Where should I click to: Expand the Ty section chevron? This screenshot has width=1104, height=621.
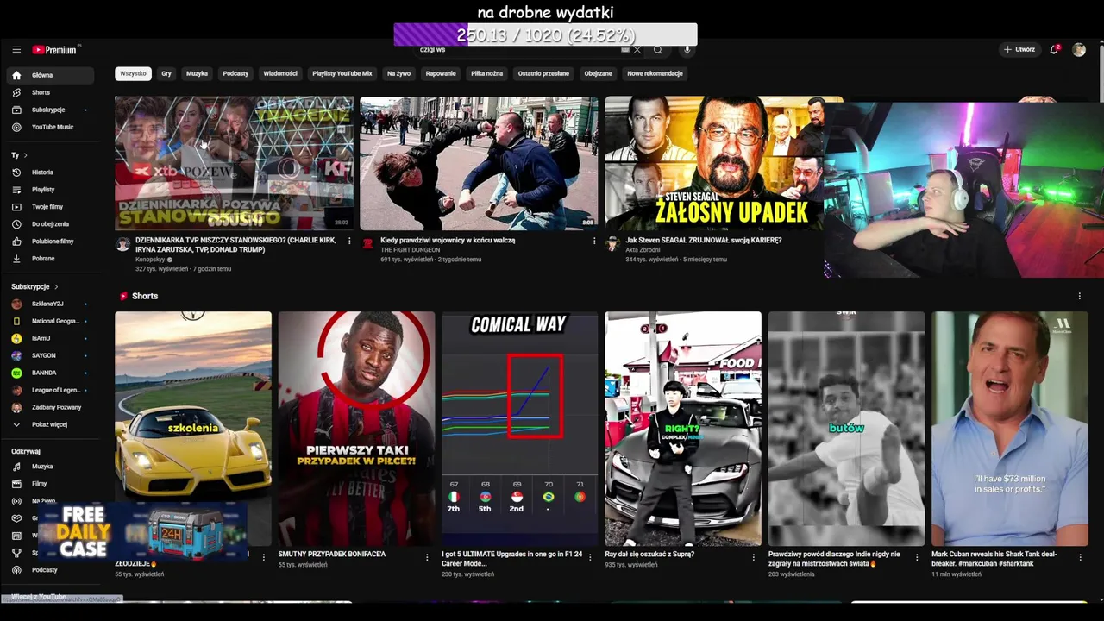click(x=25, y=155)
